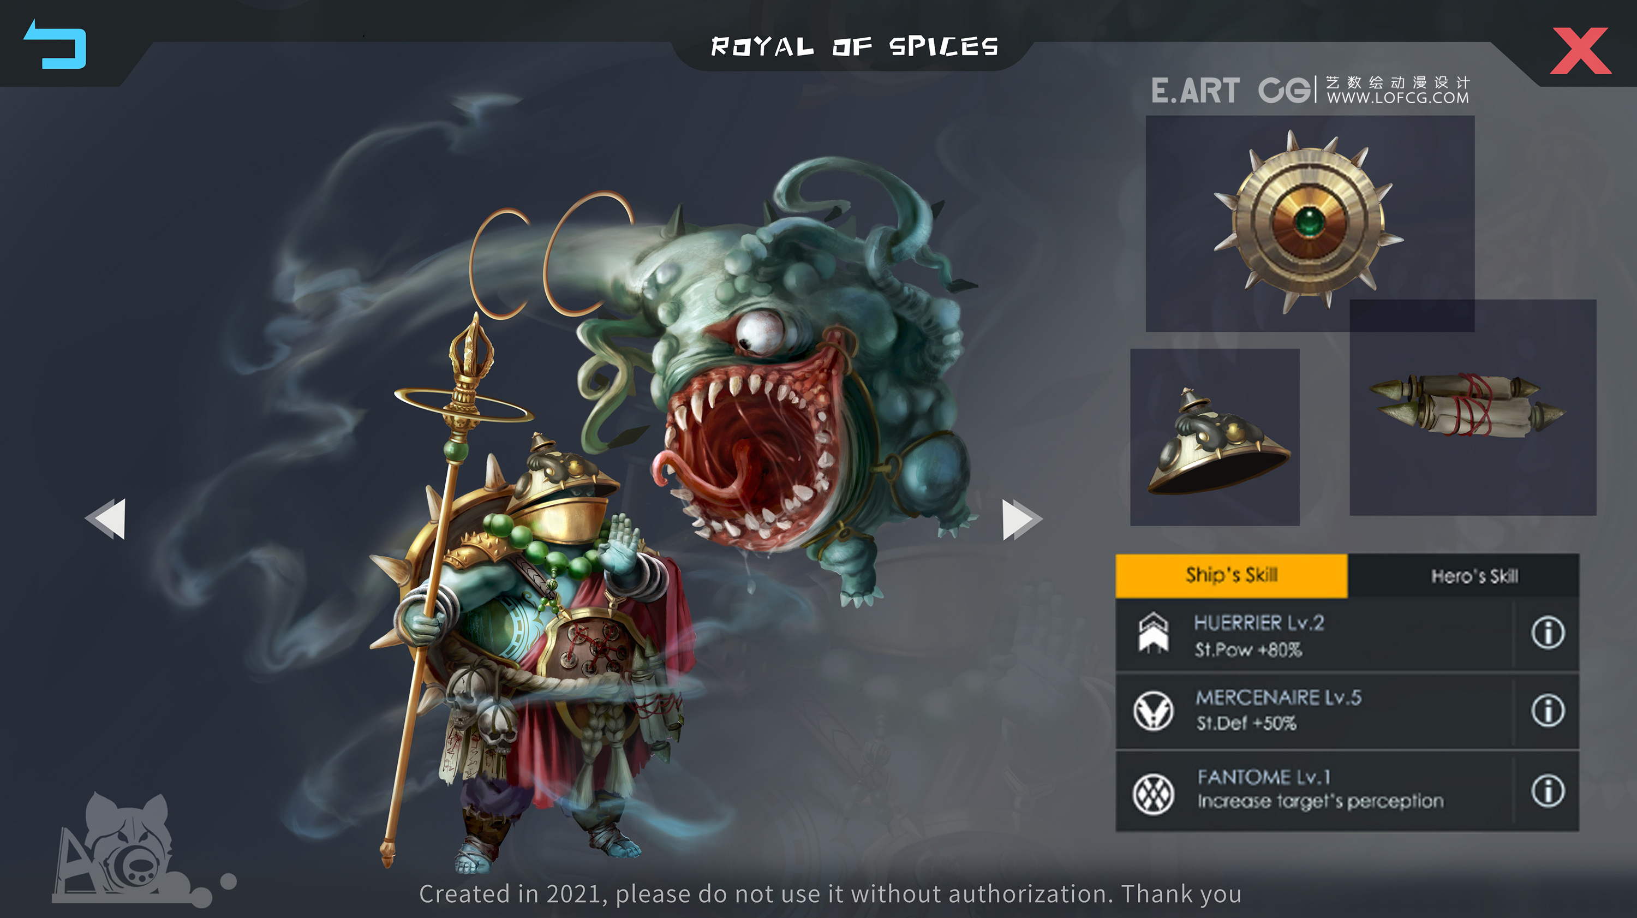This screenshot has width=1637, height=918.
Task: Click the MERCENAIRE emblem icon
Action: (x=1154, y=711)
